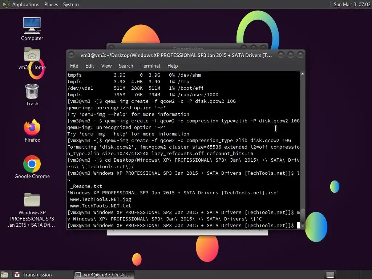Click the '/boot/efi' row in df output
Screen dimensions: 372x279
coord(136,88)
